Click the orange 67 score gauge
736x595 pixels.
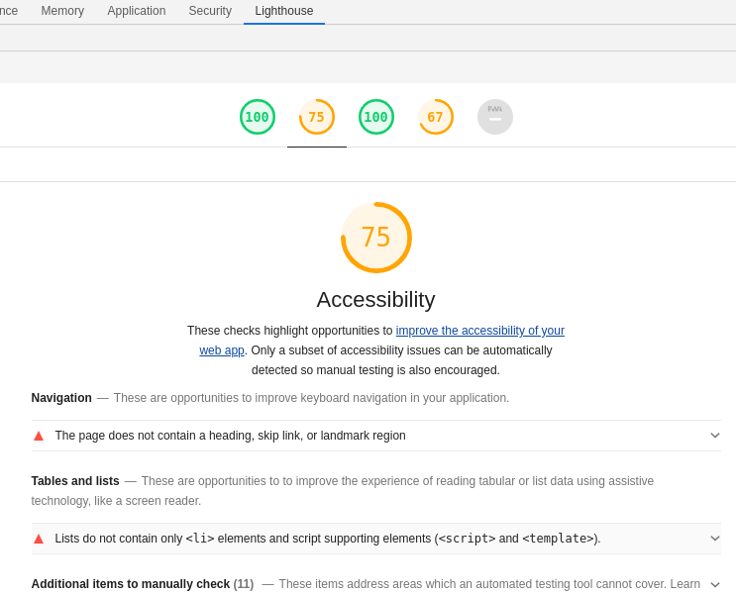(x=436, y=117)
